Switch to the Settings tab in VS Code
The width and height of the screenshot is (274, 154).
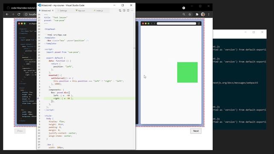(x=63, y=10)
